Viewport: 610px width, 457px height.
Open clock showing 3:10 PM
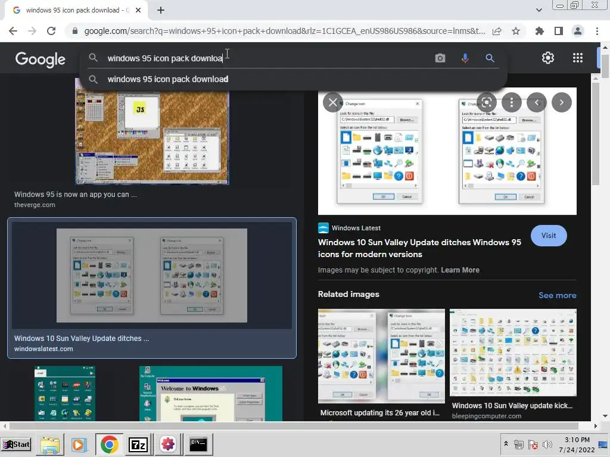tap(577, 445)
